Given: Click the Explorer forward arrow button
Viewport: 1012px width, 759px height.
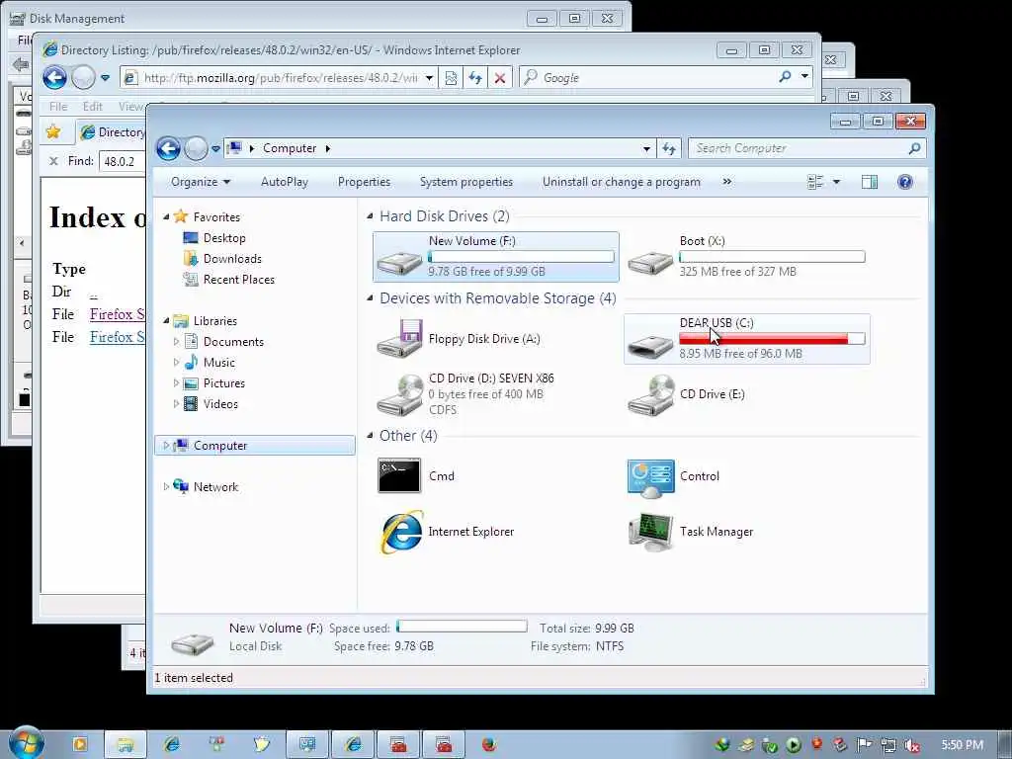Looking at the screenshot, I should click(196, 148).
